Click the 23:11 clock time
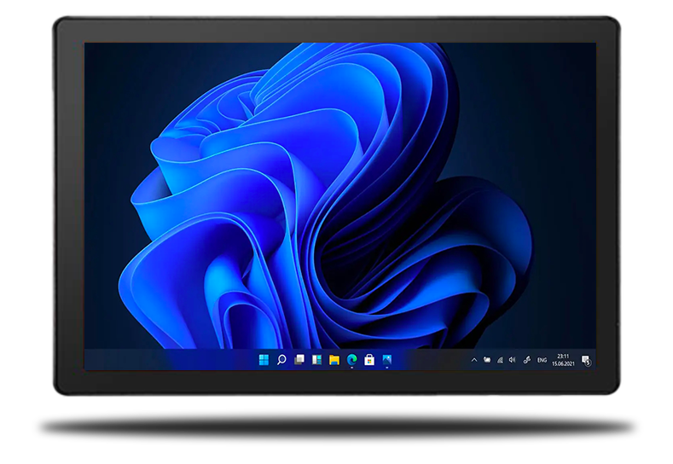 point(563,356)
